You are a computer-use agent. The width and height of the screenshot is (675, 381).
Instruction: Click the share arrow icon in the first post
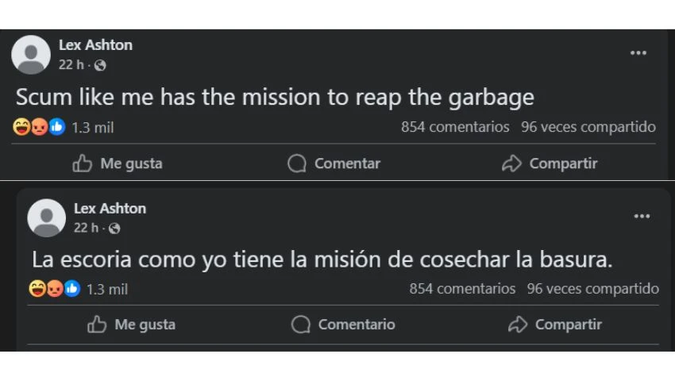pos(511,164)
